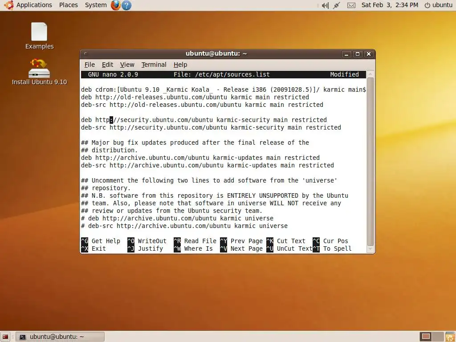The image size is (456, 342).
Task: Open the Help icon in top panel
Action: click(126, 5)
